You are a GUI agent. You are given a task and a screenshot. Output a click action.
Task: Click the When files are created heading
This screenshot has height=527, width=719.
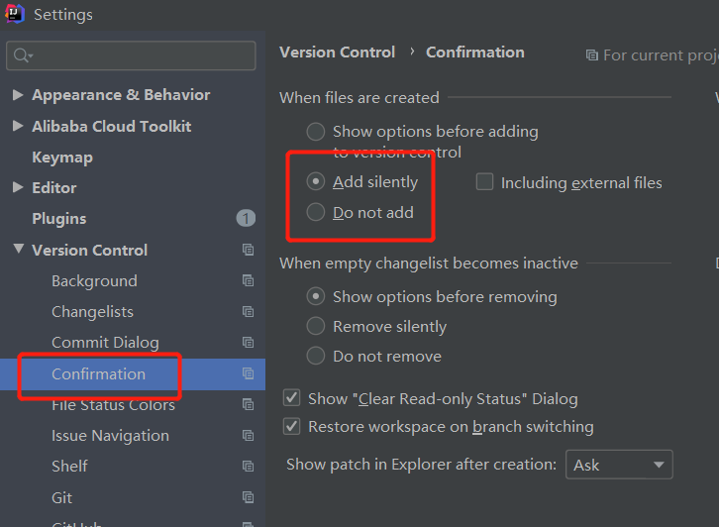(359, 98)
